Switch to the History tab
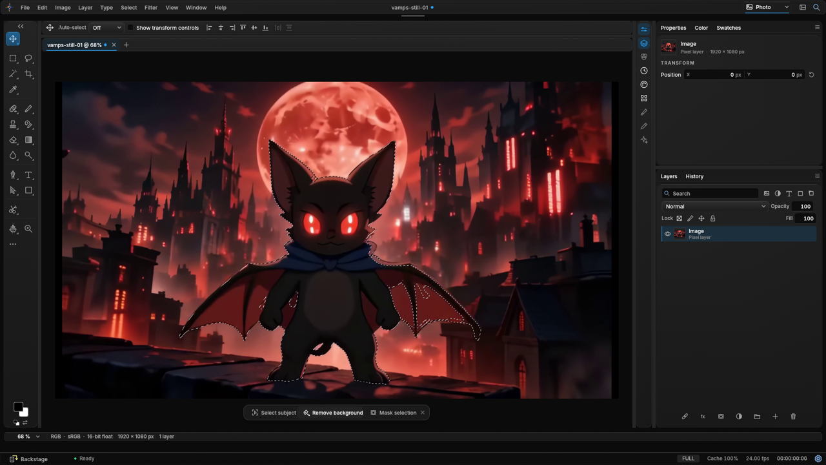826x465 pixels. pyautogui.click(x=694, y=176)
